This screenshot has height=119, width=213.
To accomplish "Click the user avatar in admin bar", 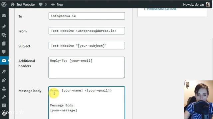I will click(208, 4).
